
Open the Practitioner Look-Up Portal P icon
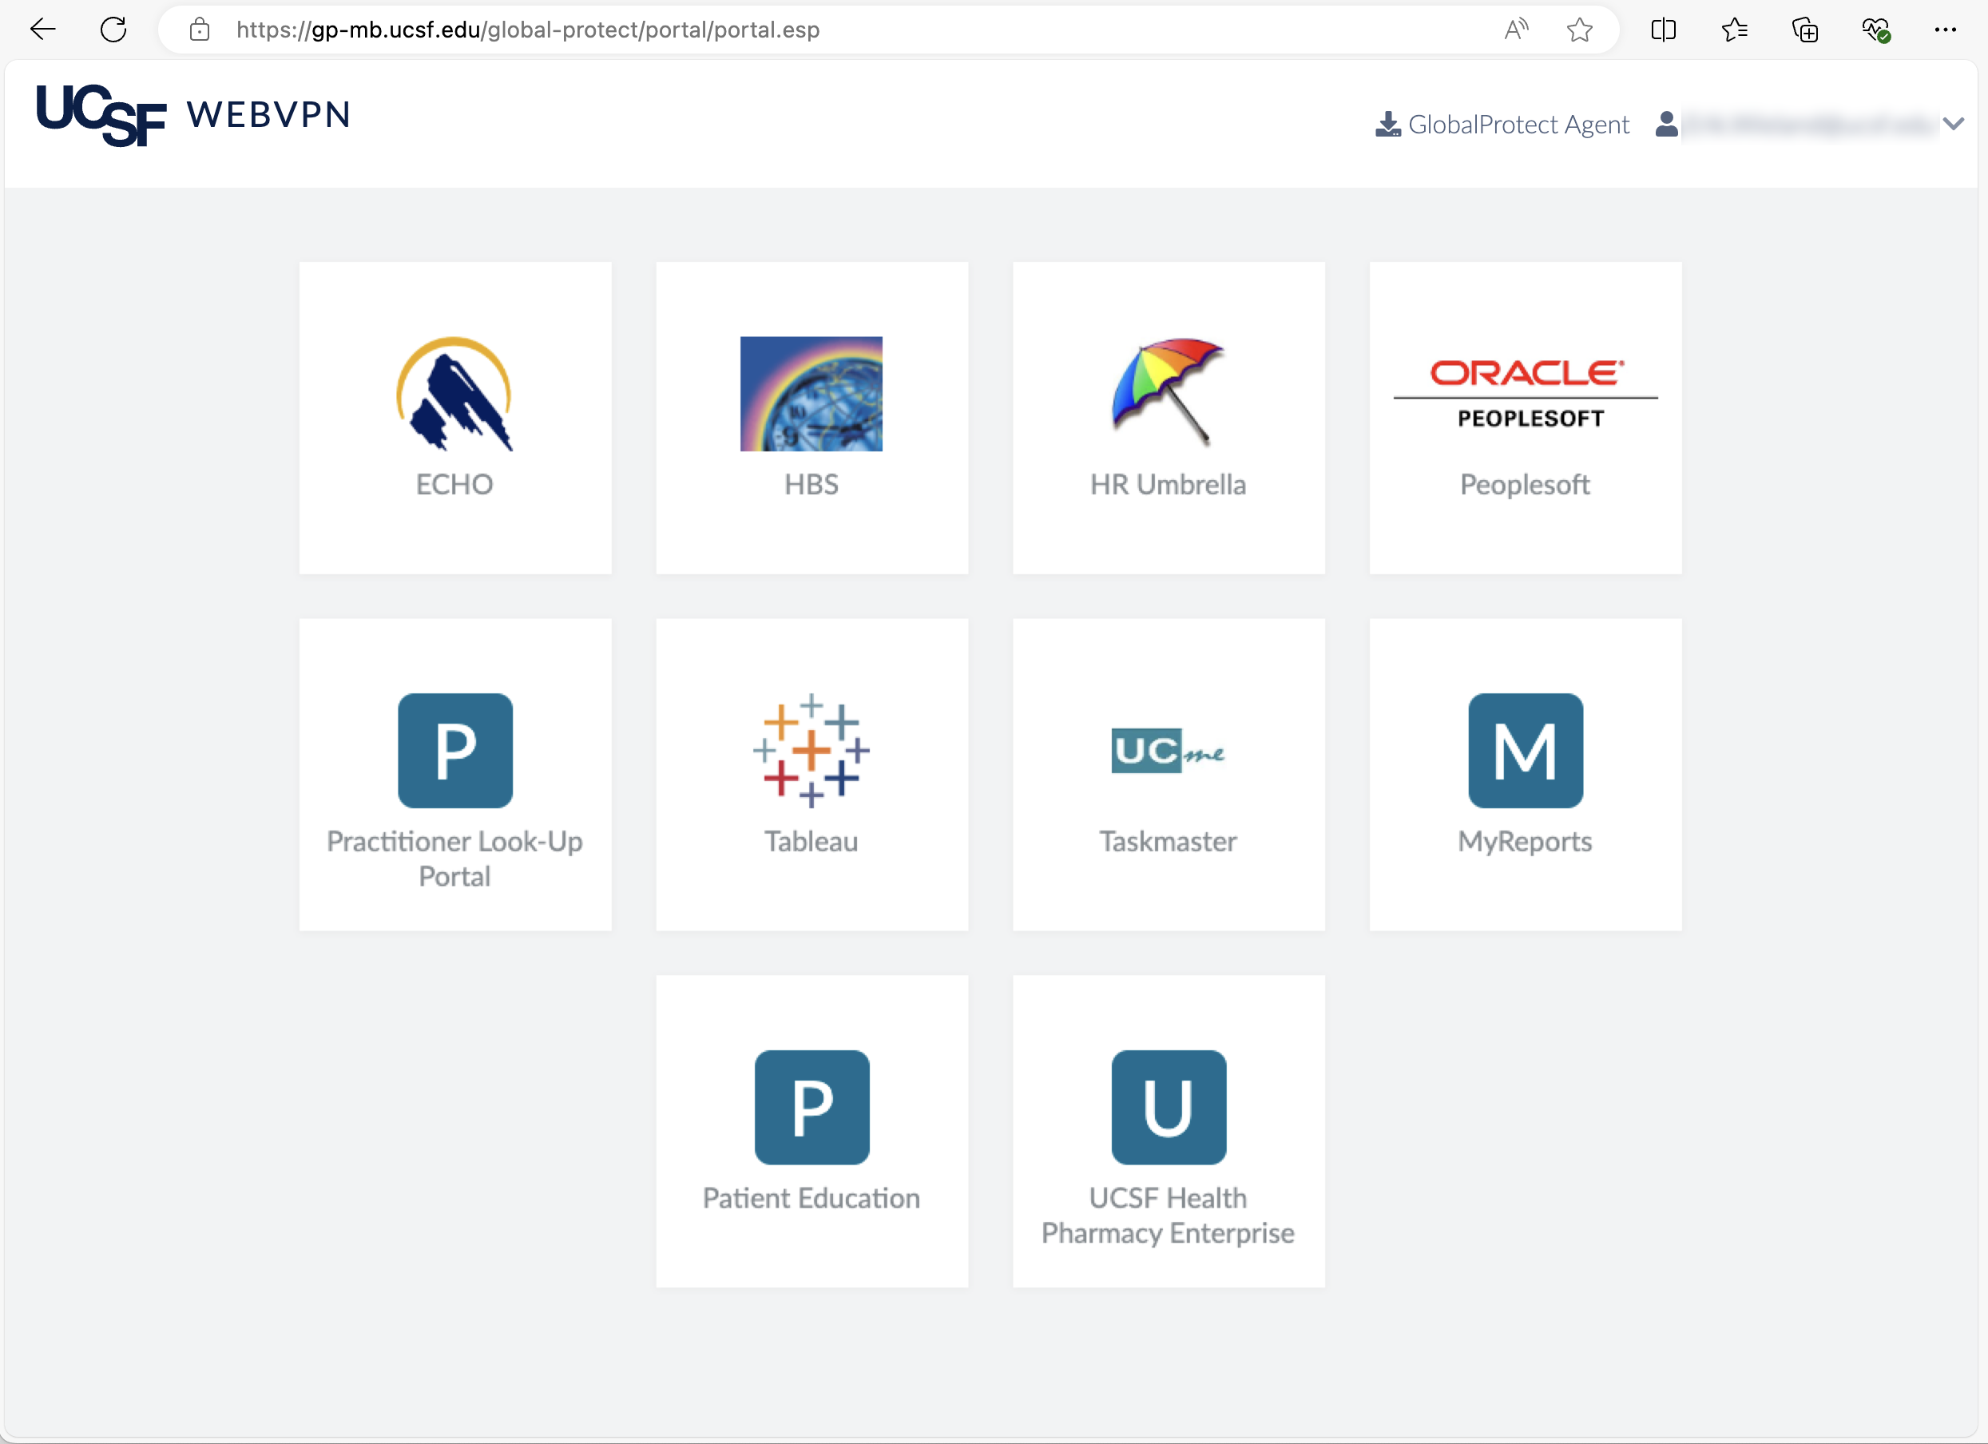(x=455, y=751)
